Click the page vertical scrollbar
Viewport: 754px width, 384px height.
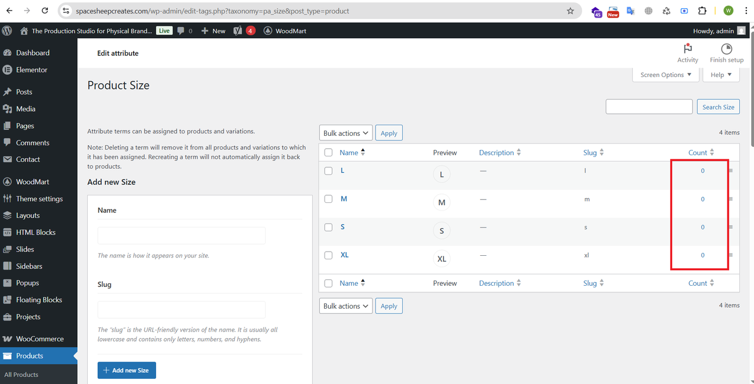(751, 88)
